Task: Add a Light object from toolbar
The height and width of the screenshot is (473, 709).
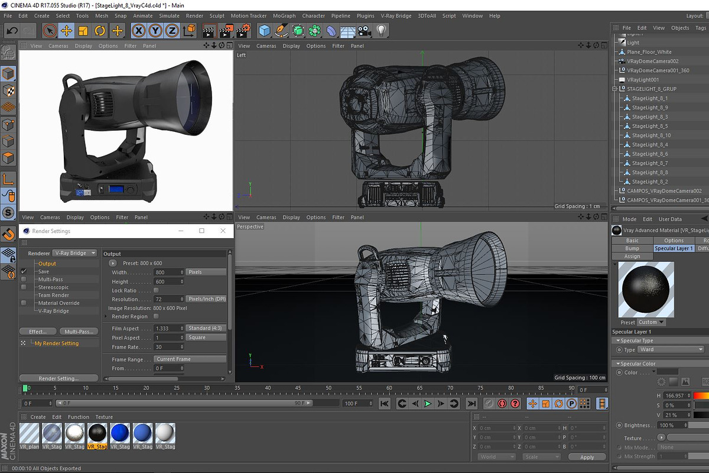Action: coord(381,31)
